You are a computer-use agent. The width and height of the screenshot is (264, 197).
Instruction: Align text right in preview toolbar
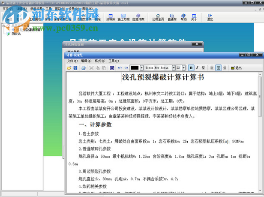224,68
